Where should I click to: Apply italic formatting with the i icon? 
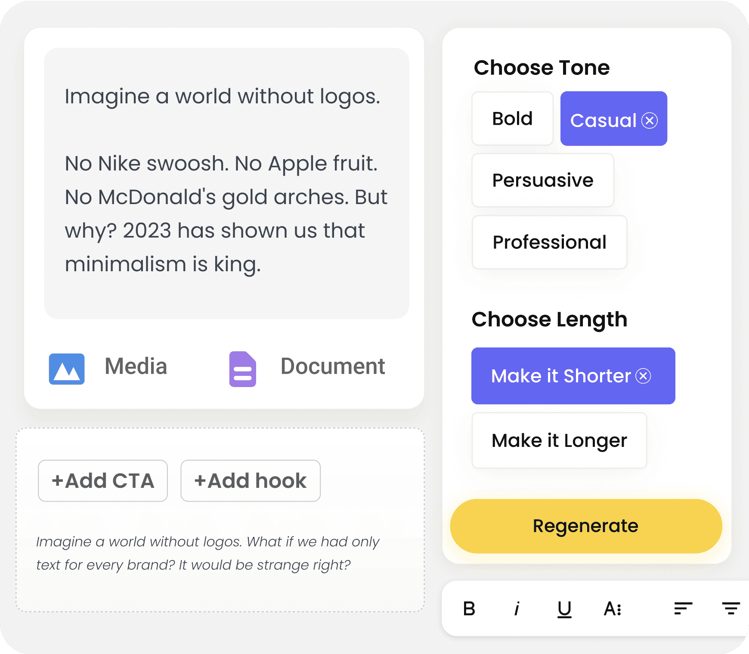[x=517, y=609]
